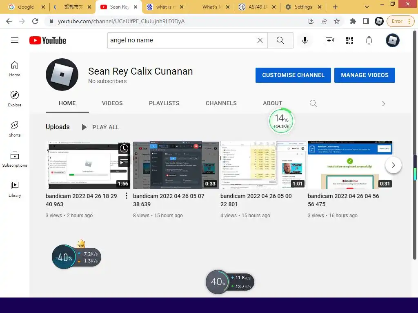This screenshot has height=313, width=418.
Task: Open the YouTube apps grid
Action: [349, 40]
